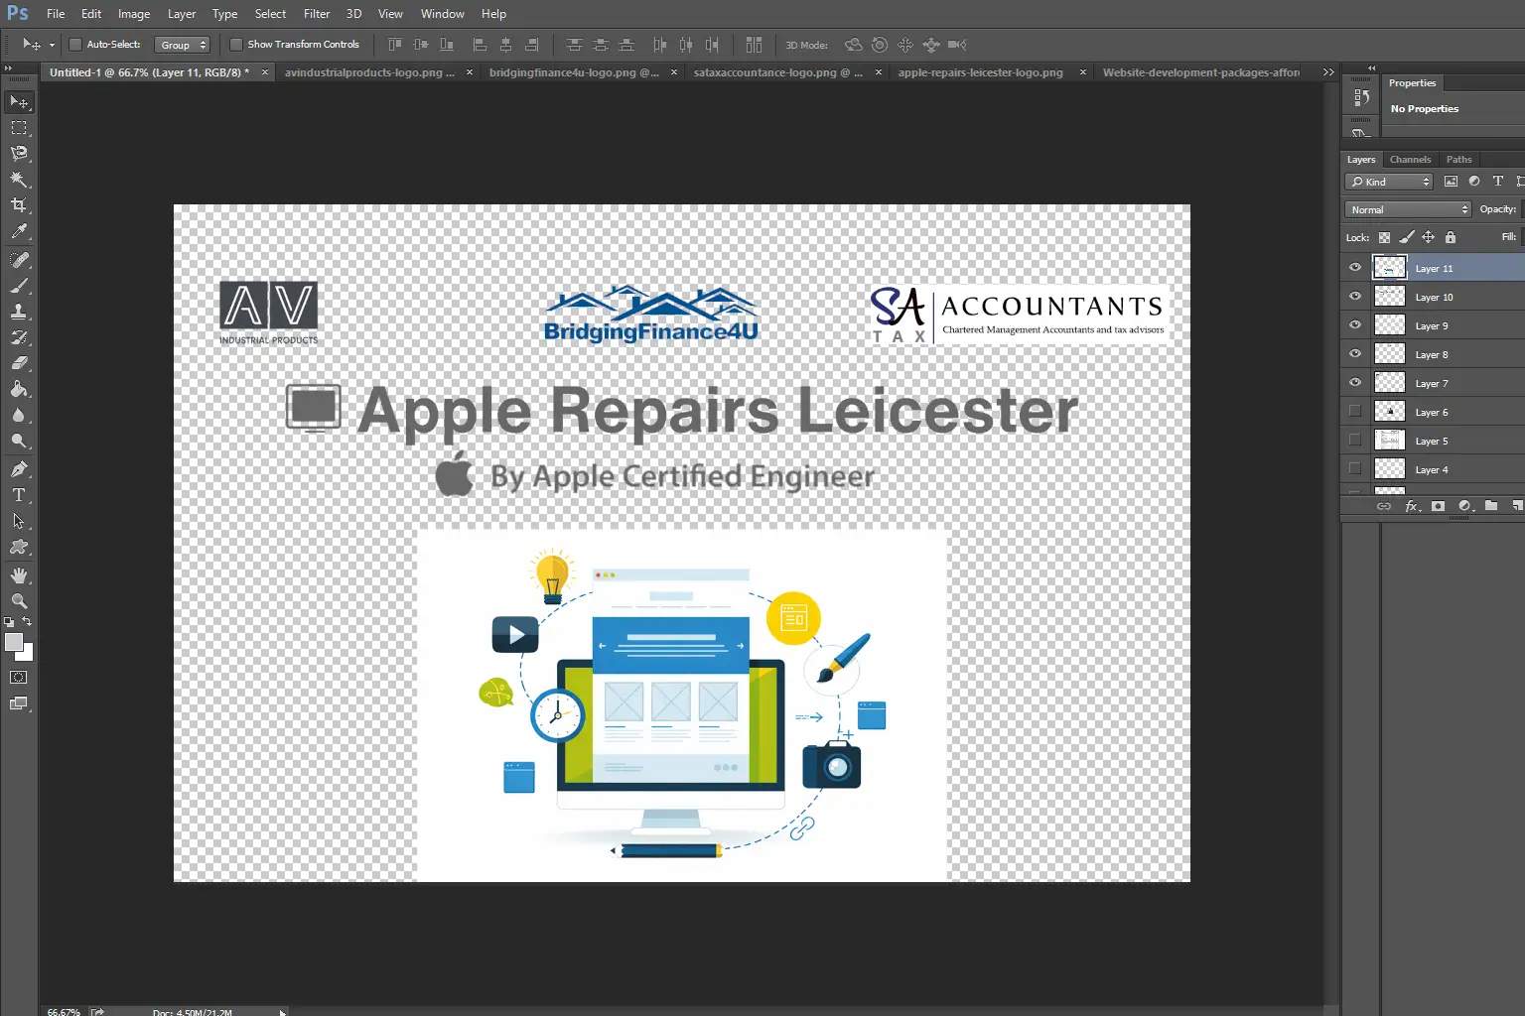
Task: Switch to the Paths tab
Action: [1458, 160]
